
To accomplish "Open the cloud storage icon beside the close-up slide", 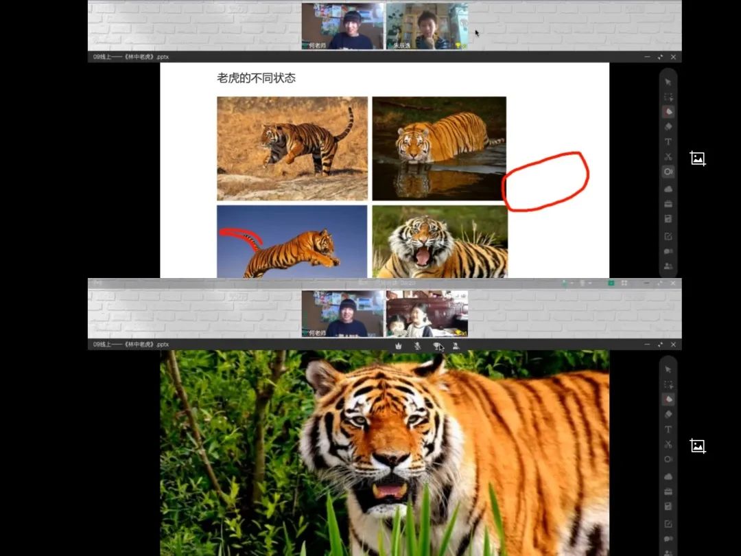I will tap(668, 476).
